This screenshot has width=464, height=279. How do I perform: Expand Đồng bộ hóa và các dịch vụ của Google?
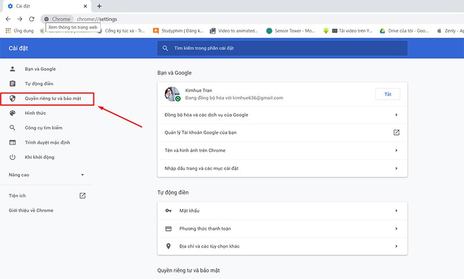[282, 115]
